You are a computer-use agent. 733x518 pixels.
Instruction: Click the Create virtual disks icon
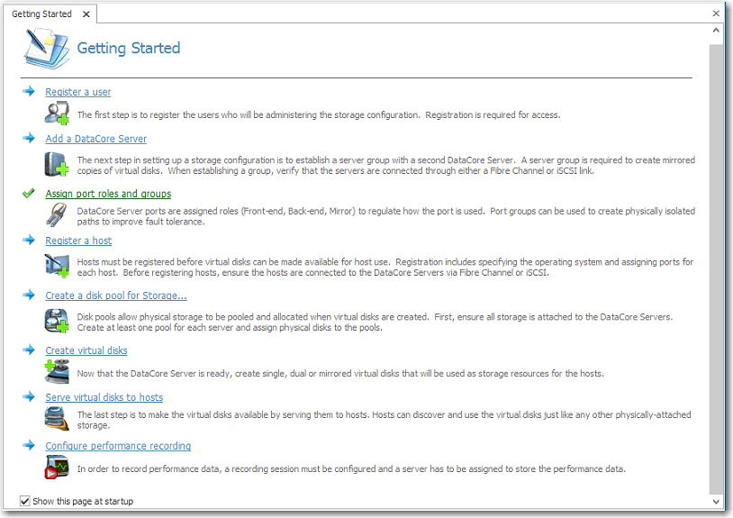click(x=57, y=372)
